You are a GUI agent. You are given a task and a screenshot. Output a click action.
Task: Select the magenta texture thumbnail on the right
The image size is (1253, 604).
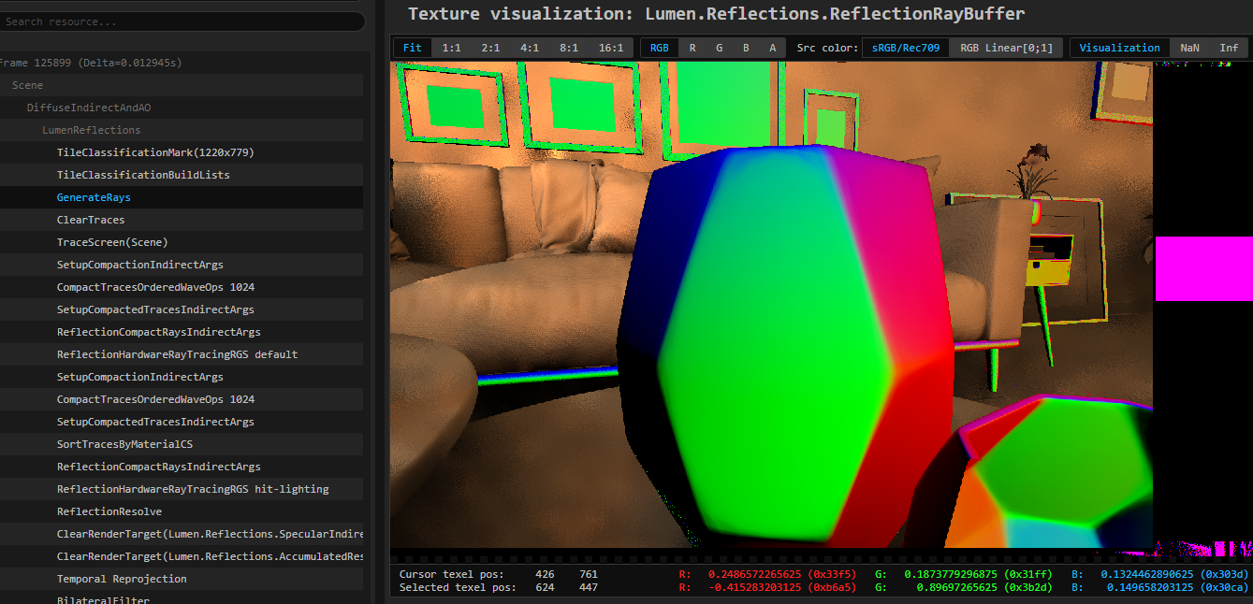[x=1204, y=269]
